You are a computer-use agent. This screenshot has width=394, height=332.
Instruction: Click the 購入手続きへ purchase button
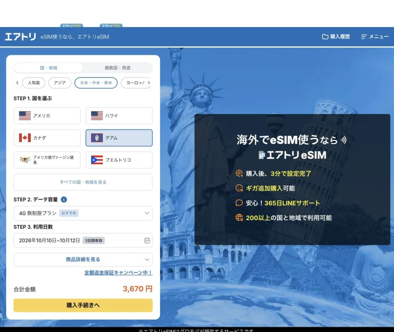[83, 305]
